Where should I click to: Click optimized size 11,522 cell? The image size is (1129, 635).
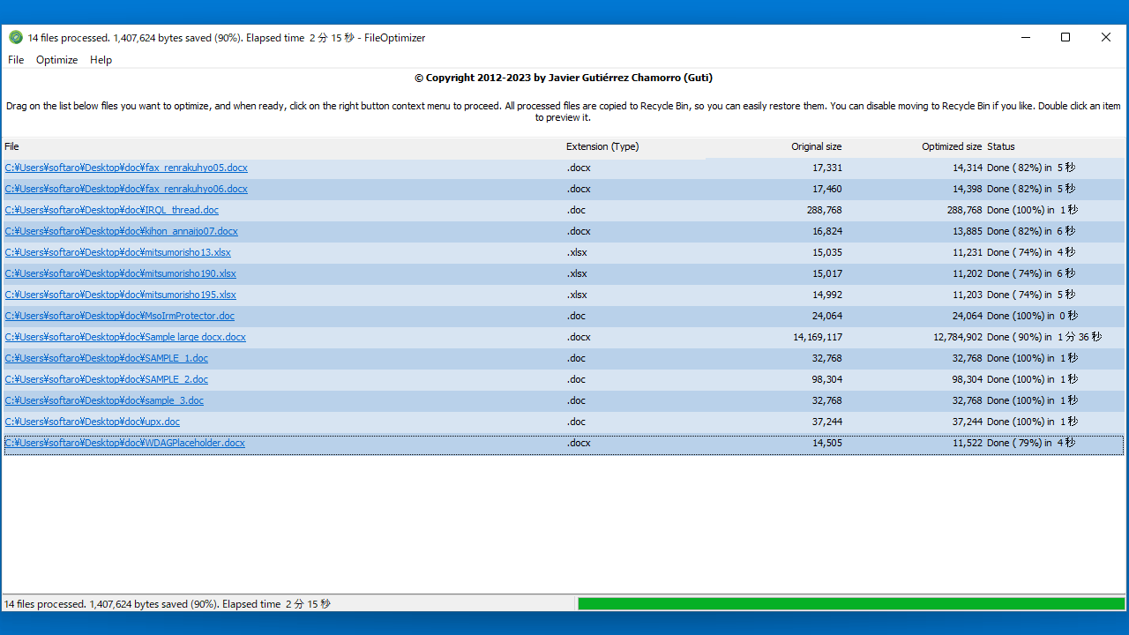968,443
